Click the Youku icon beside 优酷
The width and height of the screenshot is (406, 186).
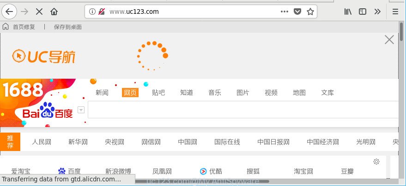coord(204,171)
